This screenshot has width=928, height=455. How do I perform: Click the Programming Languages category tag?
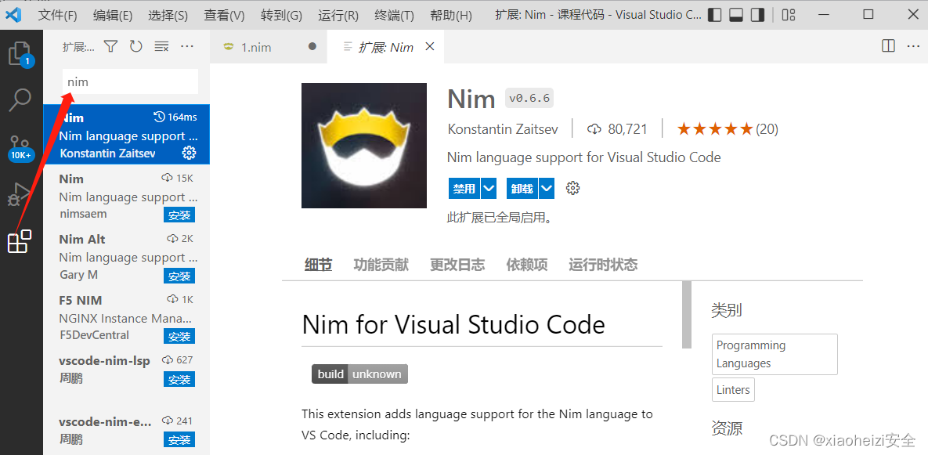click(775, 354)
